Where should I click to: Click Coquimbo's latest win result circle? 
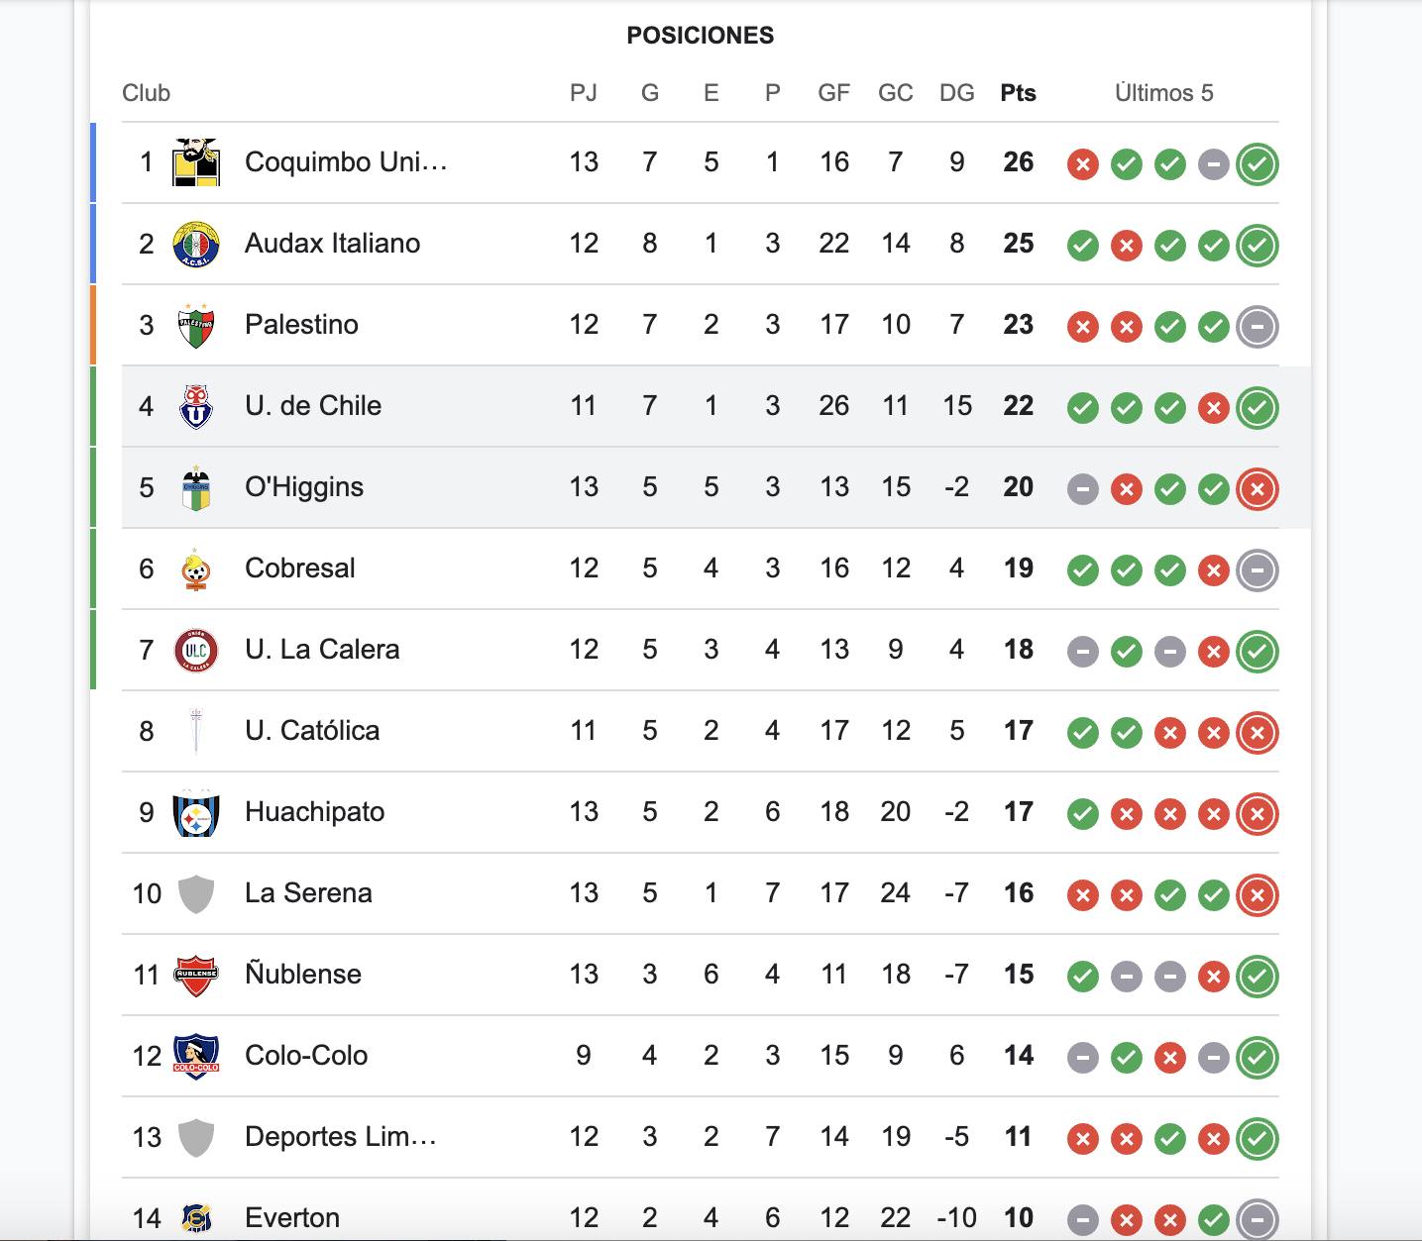(1258, 164)
